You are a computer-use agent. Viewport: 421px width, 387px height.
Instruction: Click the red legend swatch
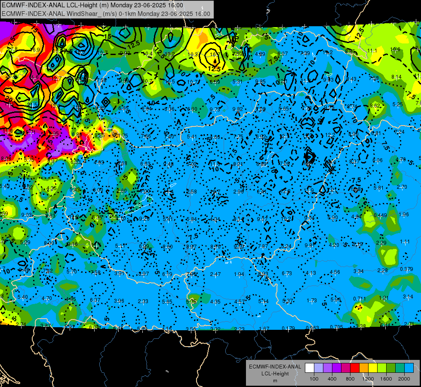(x=355, y=368)
